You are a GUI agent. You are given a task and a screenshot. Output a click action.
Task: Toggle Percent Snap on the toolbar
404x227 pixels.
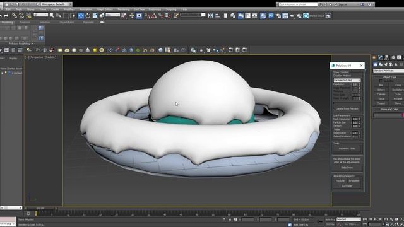pyautogui.click(x=161, y=16)
